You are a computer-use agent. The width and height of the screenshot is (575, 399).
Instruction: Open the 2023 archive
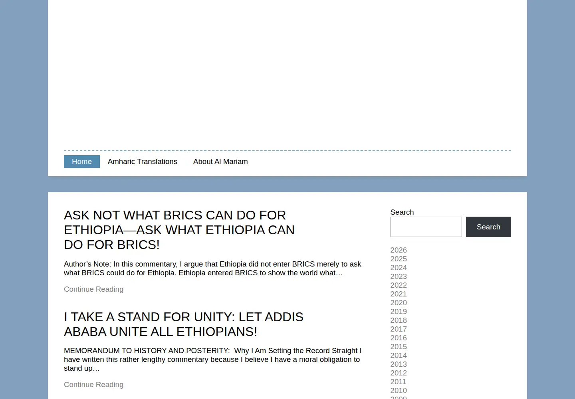click(x=399, y=277)
